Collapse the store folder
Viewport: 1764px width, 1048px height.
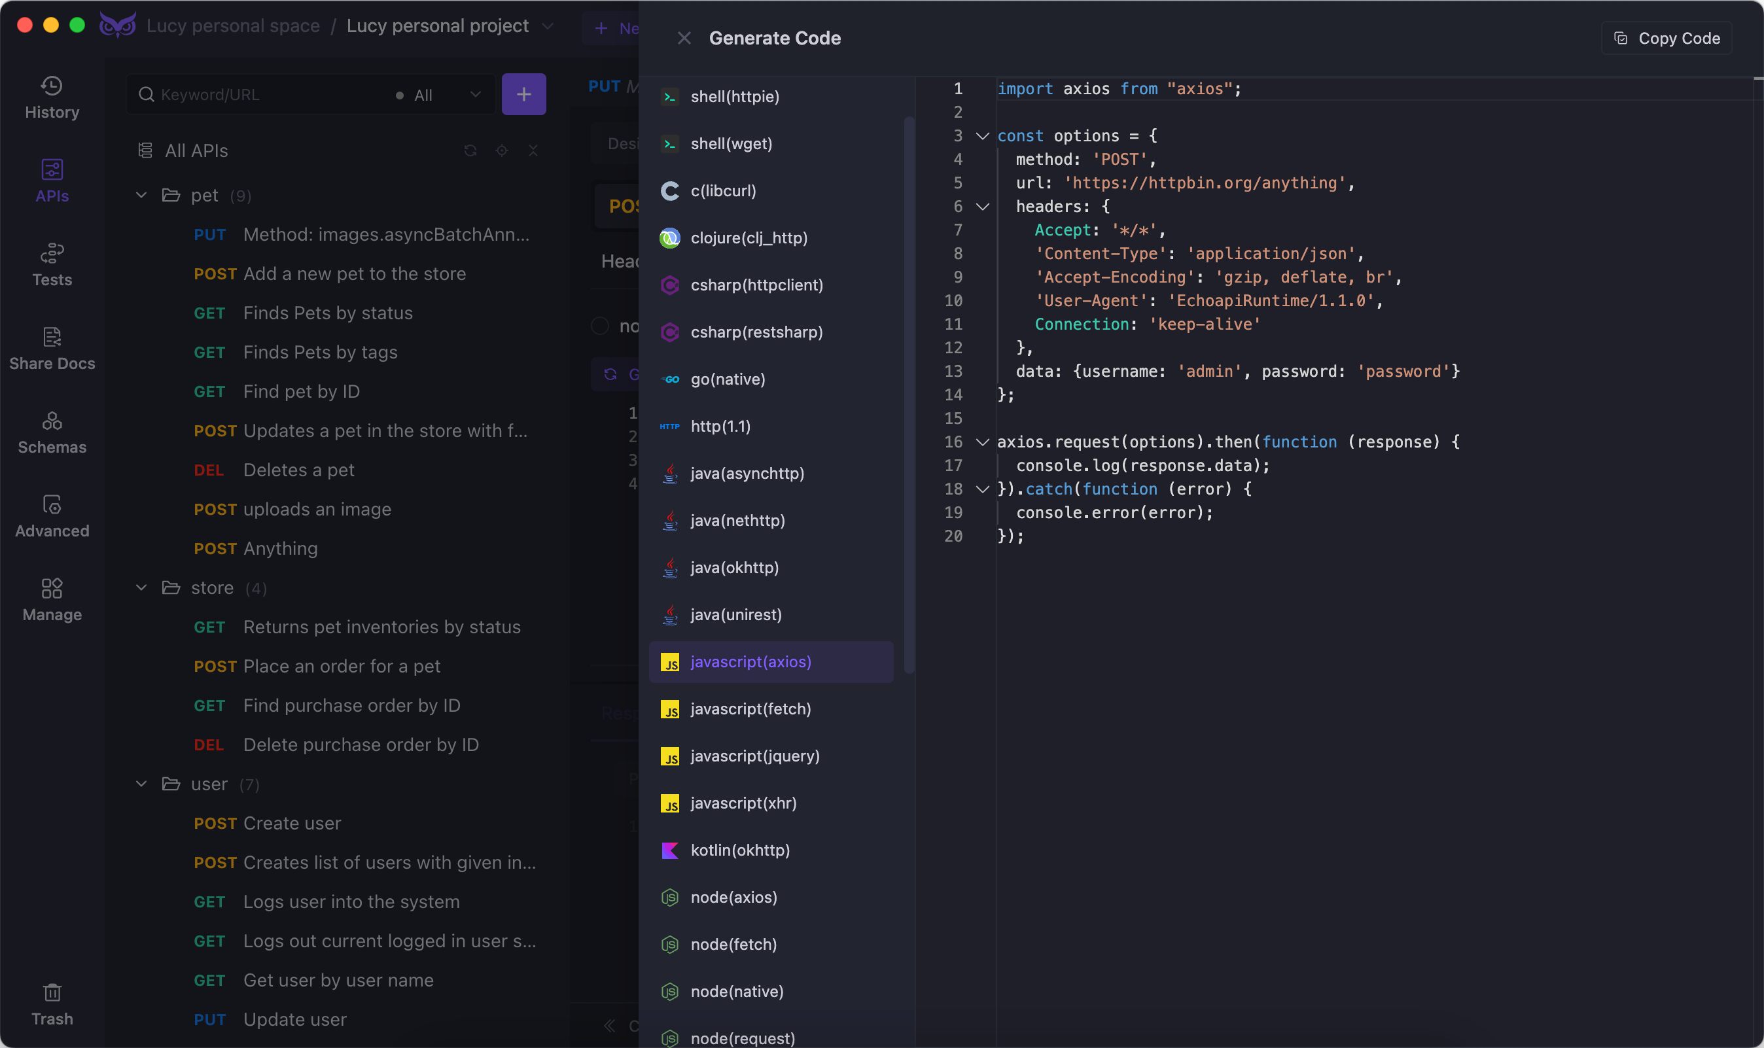pyautogui.click(x=141, y=587)
